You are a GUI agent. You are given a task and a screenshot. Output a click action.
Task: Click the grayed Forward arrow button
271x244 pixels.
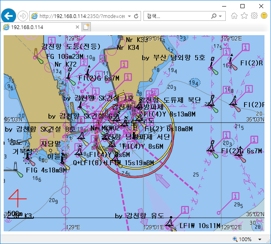(x=23, y=16)
